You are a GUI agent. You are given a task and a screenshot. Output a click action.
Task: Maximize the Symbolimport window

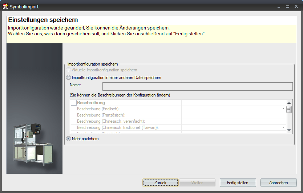point(287,7)
